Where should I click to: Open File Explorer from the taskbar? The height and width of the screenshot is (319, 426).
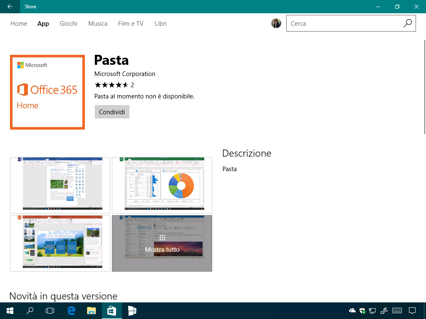coord(92,311)
